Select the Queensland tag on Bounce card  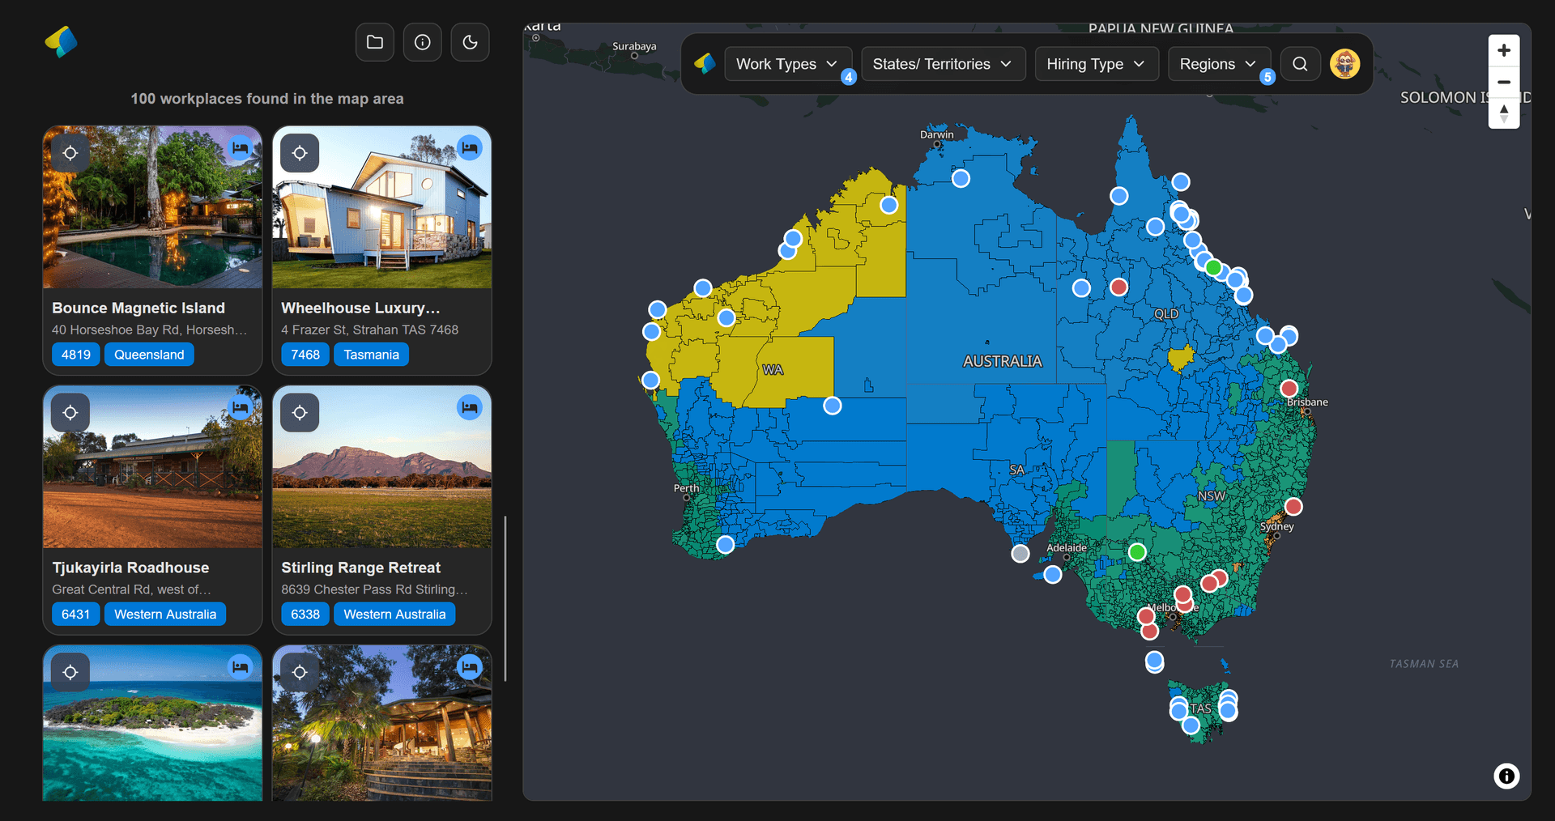pos(149,355)
